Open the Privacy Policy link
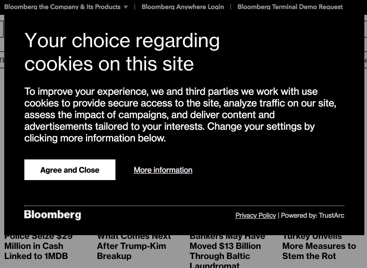This screenshot has width=367, height=268. 256,215
